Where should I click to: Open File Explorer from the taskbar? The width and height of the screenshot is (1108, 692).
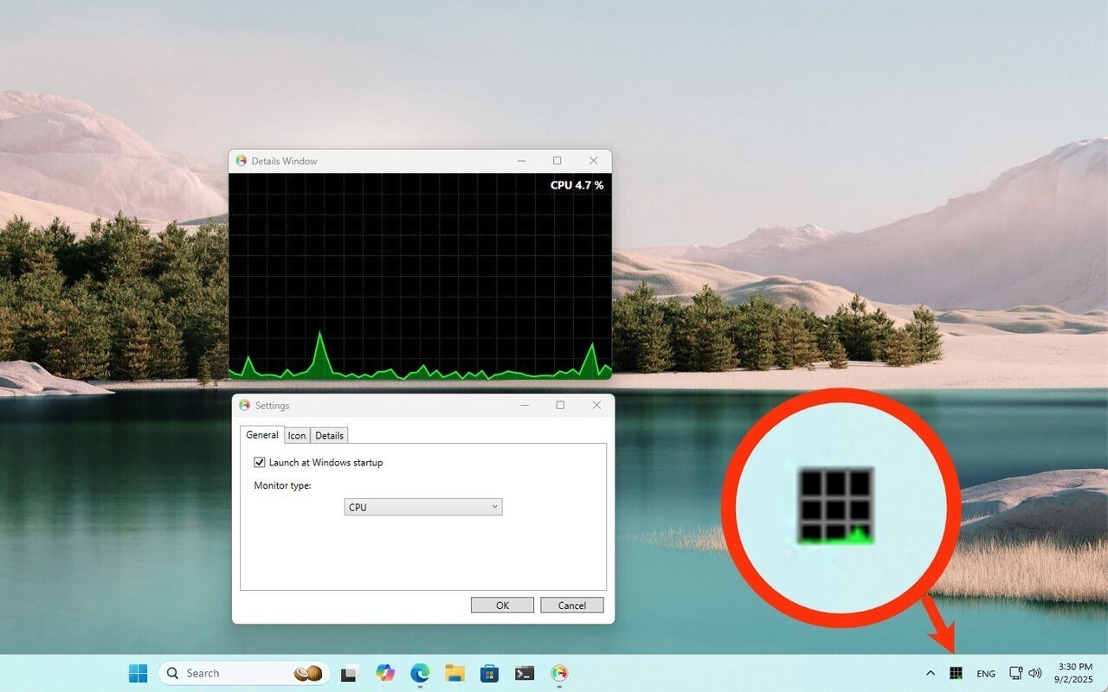455,673
